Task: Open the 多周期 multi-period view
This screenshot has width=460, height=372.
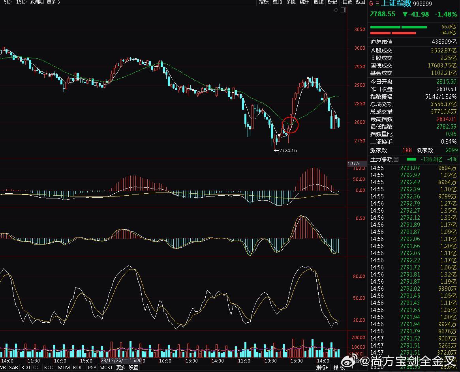Action: pyautogui.click(x=37, y=2)
